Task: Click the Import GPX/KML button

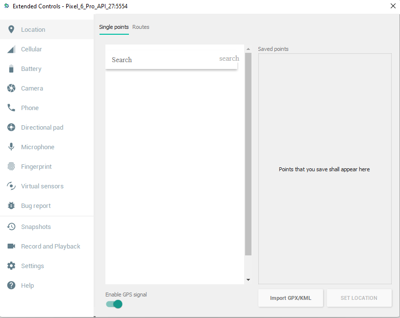Action: (290, 298)
